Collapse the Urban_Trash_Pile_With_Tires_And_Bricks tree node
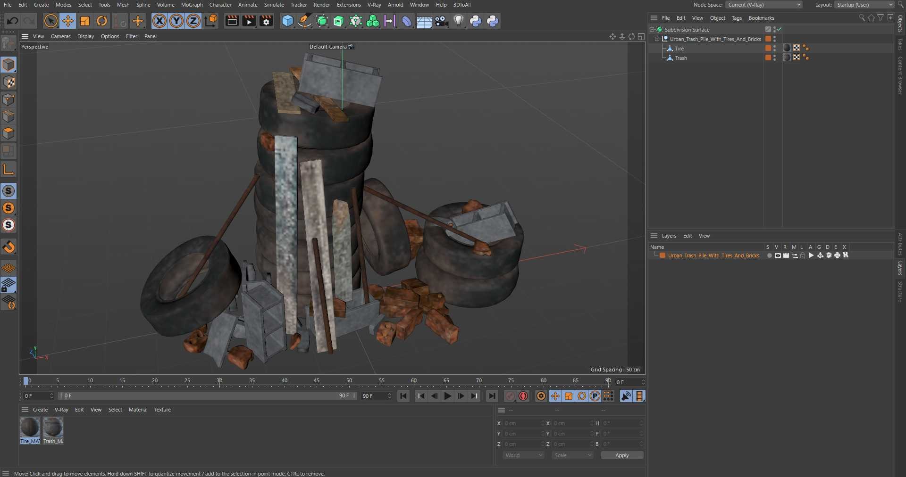Image resolution: width=906 pixels, height=477 pixels. click(657, 39)
